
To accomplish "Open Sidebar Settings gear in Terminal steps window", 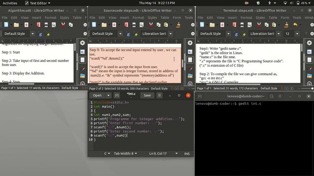I will pyautogui.click(x=310, y=43).
